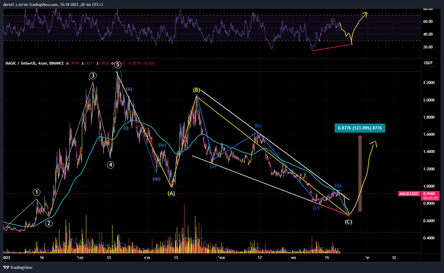
Task: Click the date 16 on the time axis
Action: [x=42, y=257]
